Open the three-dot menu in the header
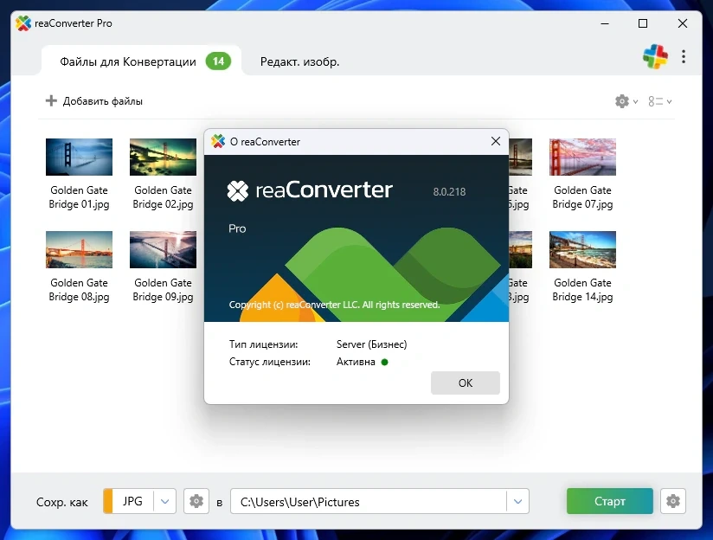The height and width of the screenshot is (540, 713). (x=684, y=56)
